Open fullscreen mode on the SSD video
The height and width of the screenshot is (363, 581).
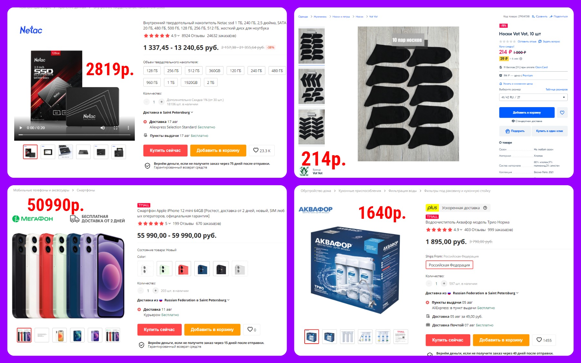click(116, 128)
